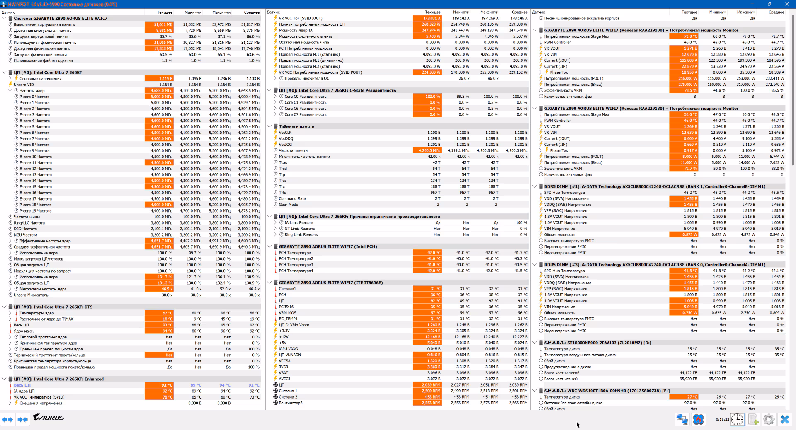Expand the Эффективные частоты ядер group
The image size is (796, 430).
coord(10,241)
